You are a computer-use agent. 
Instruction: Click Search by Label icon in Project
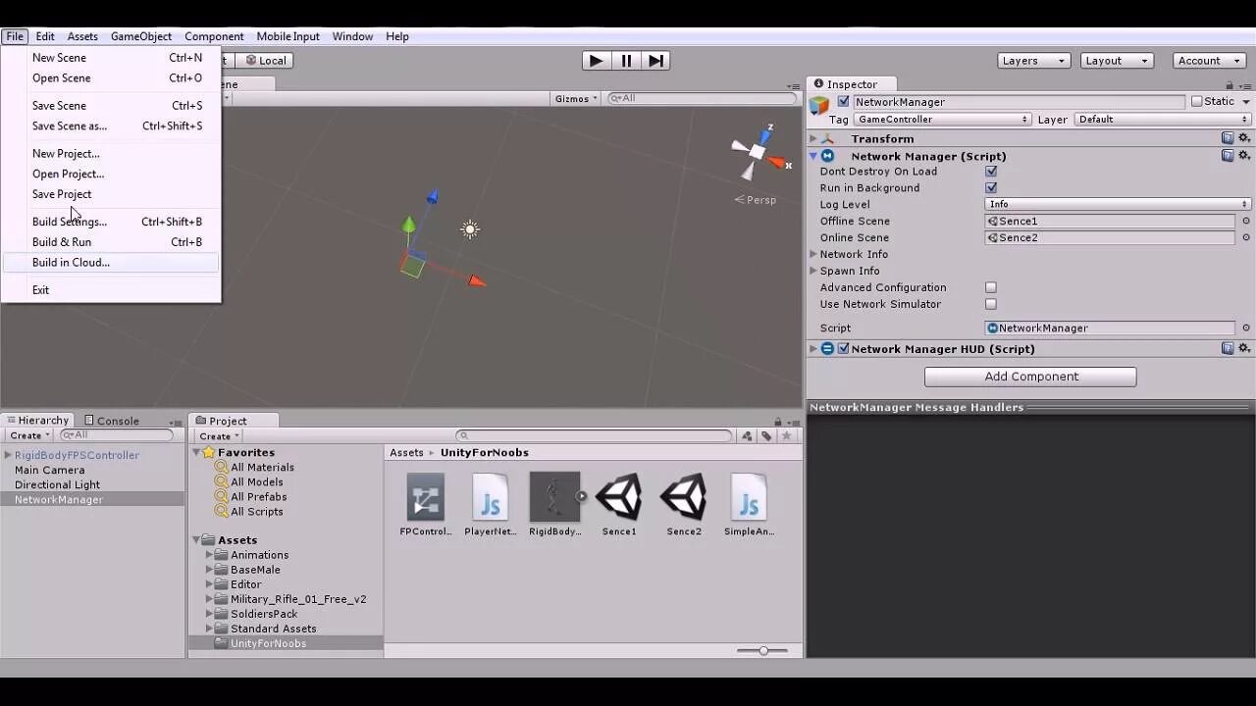click(x=766, y=436)
